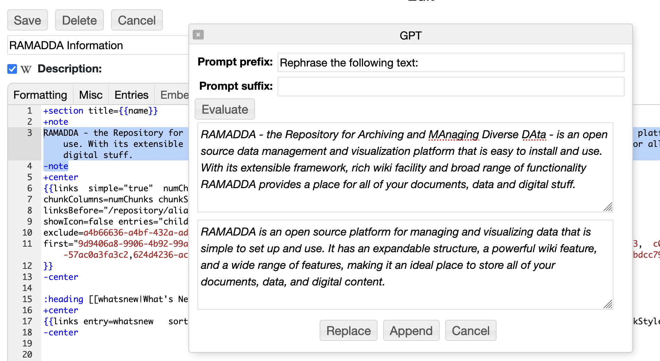Viewport: 660px width, 361px height.
Task: Cancel editing with the top Cancel button
Action: pos(136,20)
